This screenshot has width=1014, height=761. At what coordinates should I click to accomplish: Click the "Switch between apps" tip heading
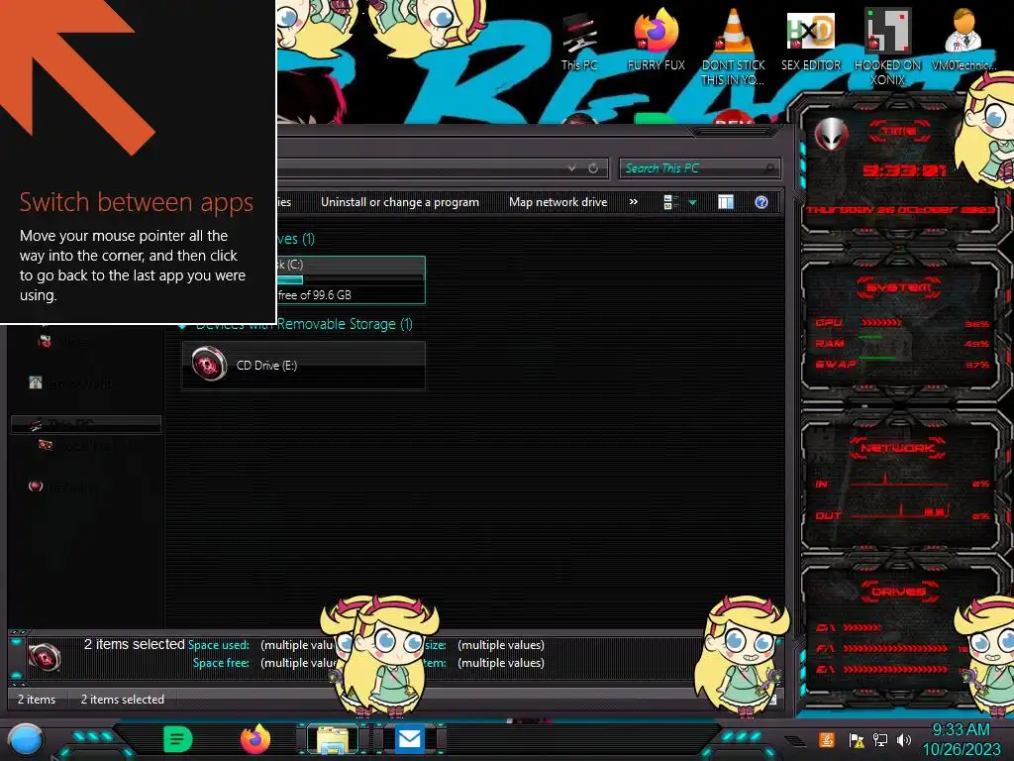click(x=137, y=202)
